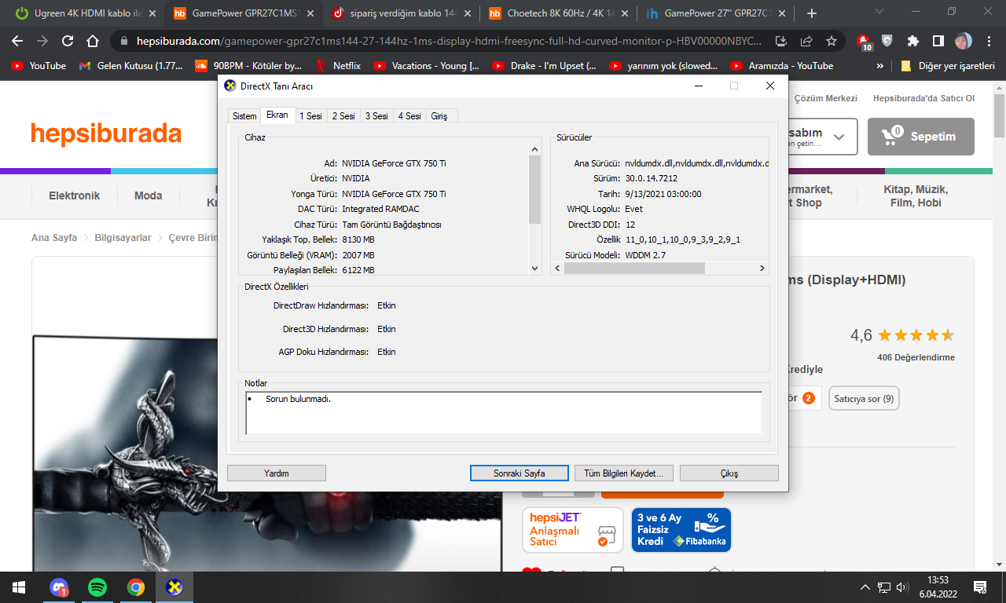Click the Çıkış button
1006x603 pixels.
tap(729, 473)
